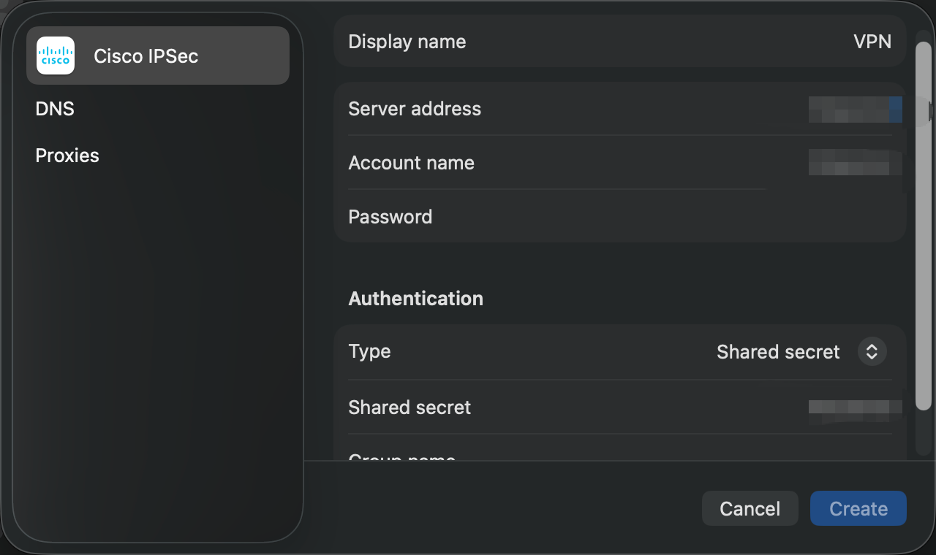Select the Cisco IPSec sidebar icon
This screenshot has width=936, height=555.
[56, 55]
